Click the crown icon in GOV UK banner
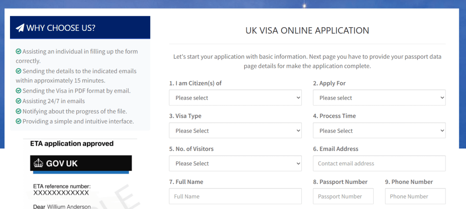Screen dimensions: 466x209 pos(38,163)
